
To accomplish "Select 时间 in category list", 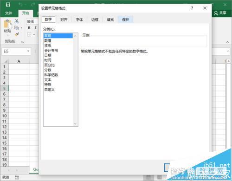I will [58, 60].
